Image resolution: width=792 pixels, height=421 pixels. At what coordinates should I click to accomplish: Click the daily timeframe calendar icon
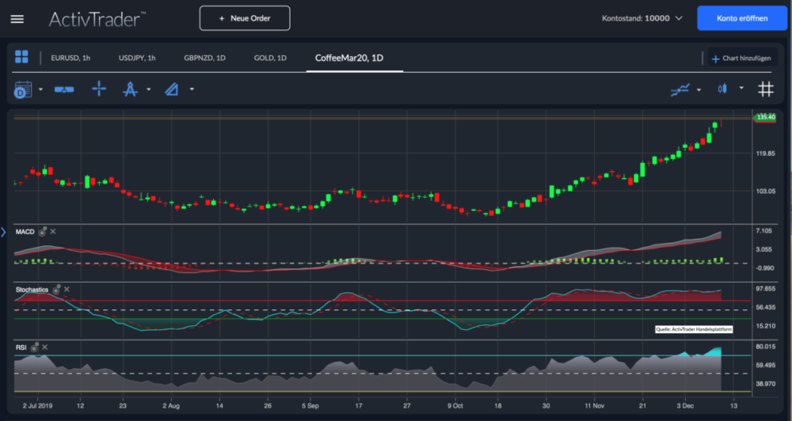click(23, 90)
